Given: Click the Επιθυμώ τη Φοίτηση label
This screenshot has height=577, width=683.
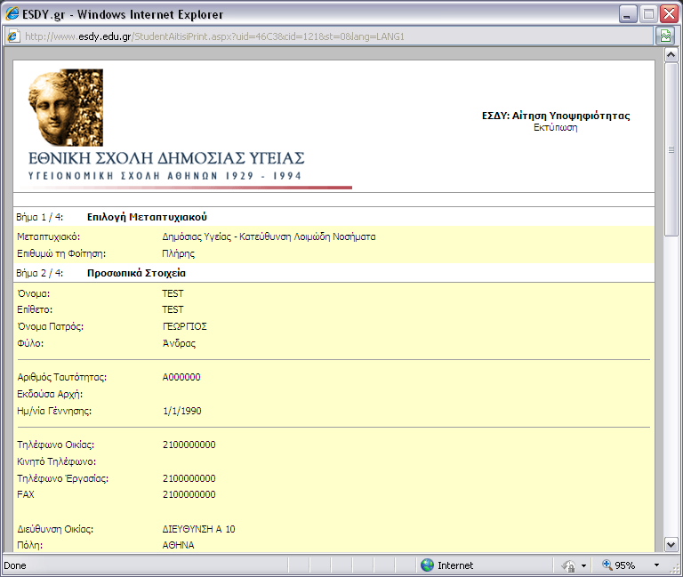Looking at the screenshot, I should coord(61,253).
